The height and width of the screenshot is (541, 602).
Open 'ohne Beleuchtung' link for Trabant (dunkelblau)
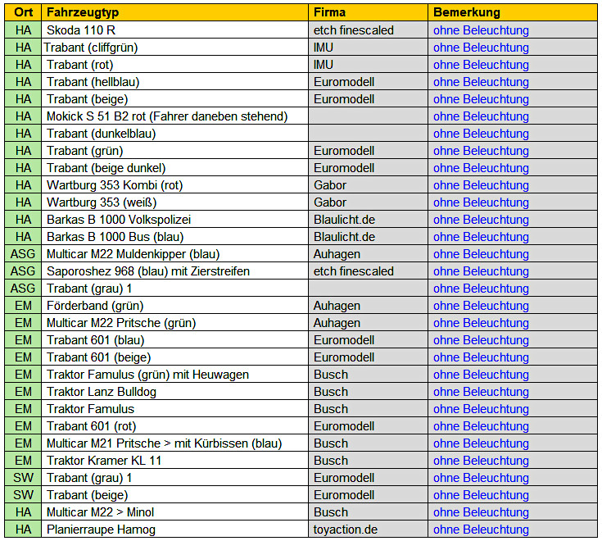point(481,134)
